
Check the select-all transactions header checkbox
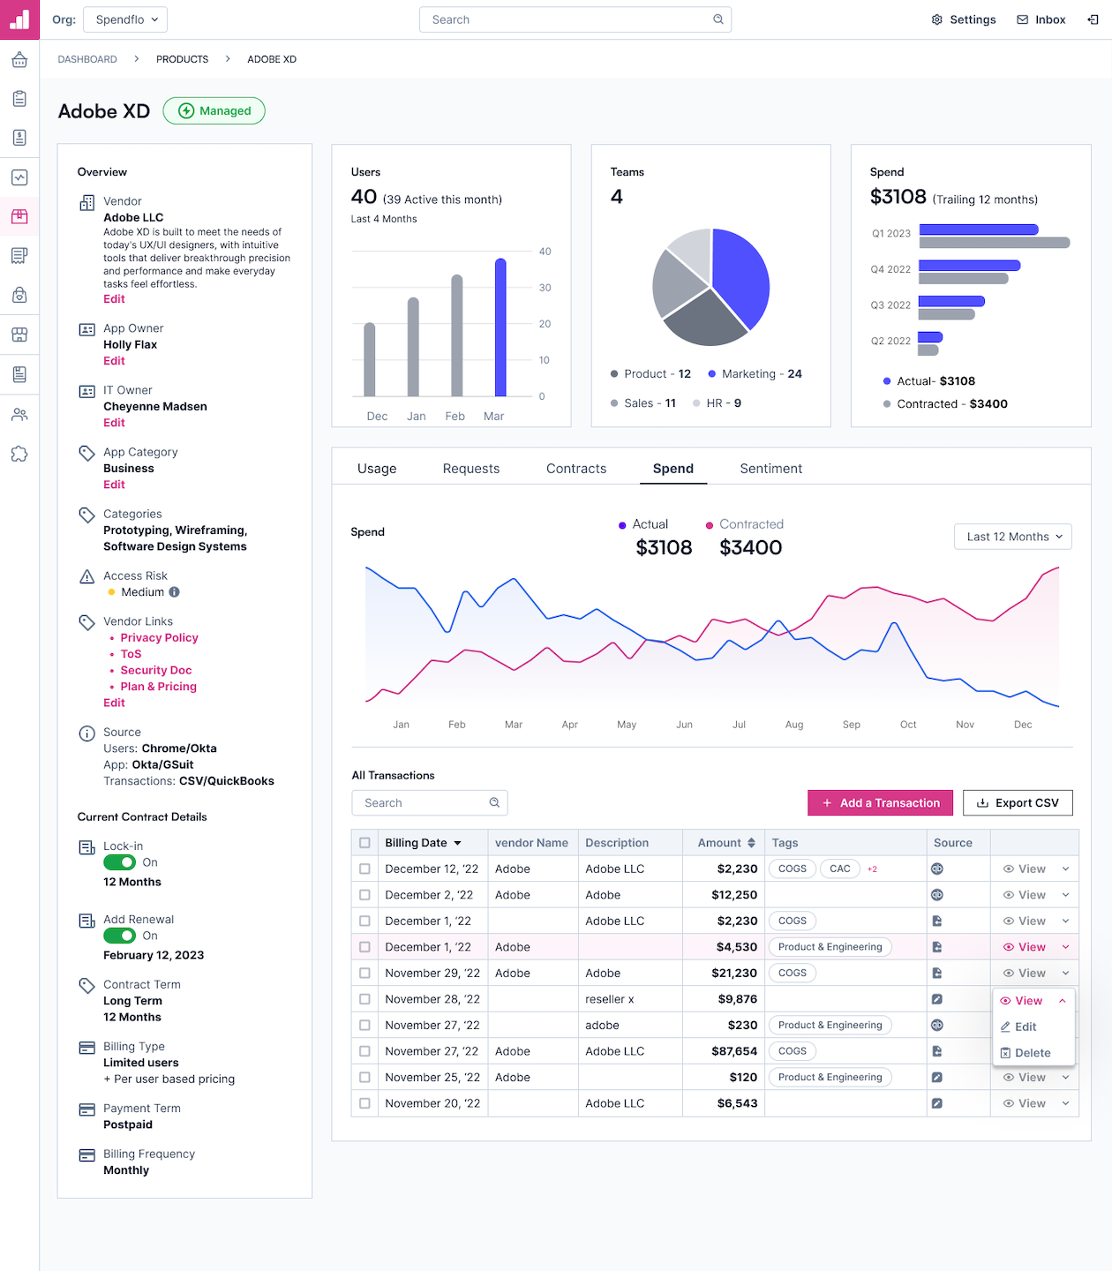tap(364, 843)
